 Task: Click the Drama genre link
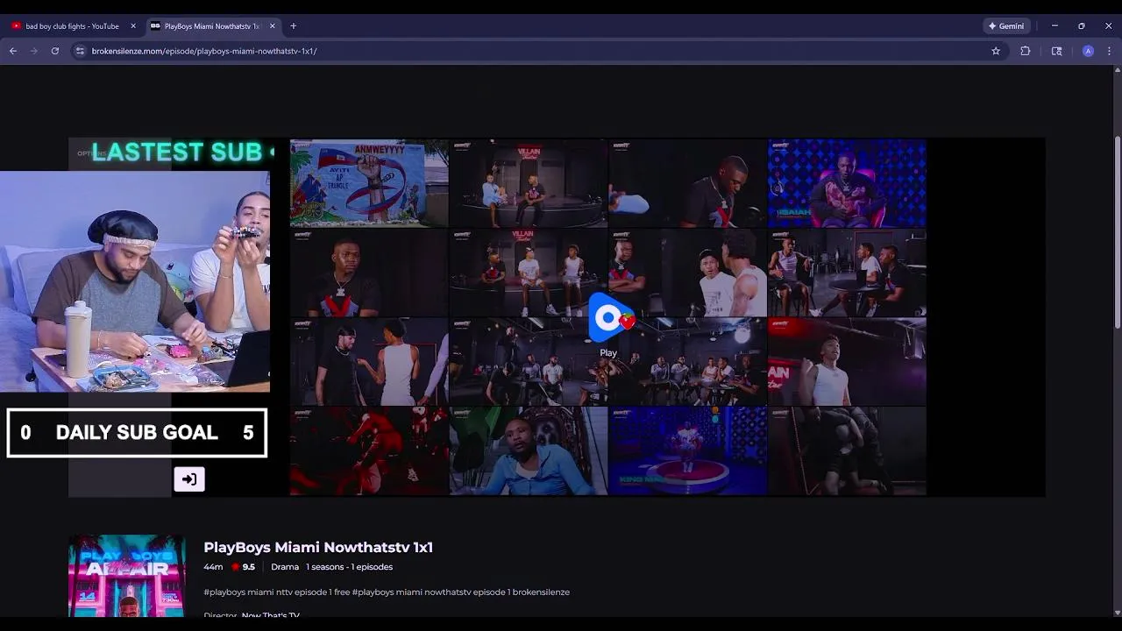pyautogui.click(x=285, y=567)
